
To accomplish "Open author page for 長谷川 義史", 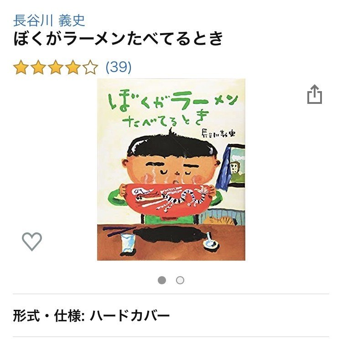I will 49,21.
